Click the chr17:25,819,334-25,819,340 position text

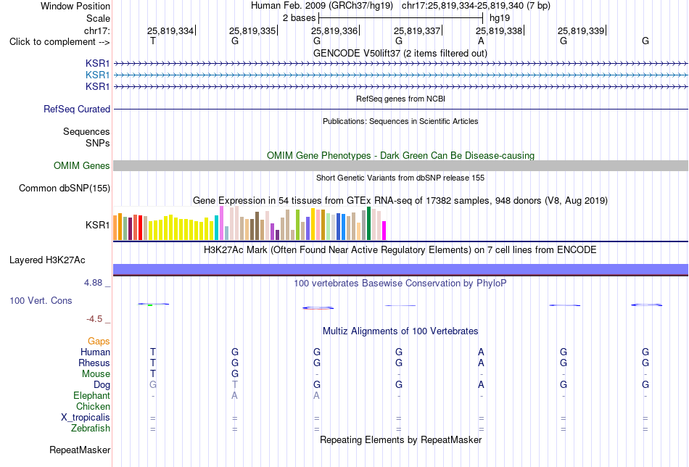point(476,6)
